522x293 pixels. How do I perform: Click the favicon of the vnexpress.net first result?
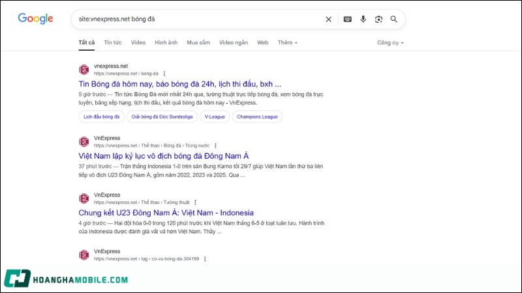(84, 70)
